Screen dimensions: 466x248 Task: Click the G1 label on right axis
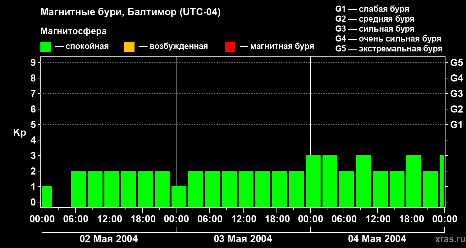[x=456, y=125]
